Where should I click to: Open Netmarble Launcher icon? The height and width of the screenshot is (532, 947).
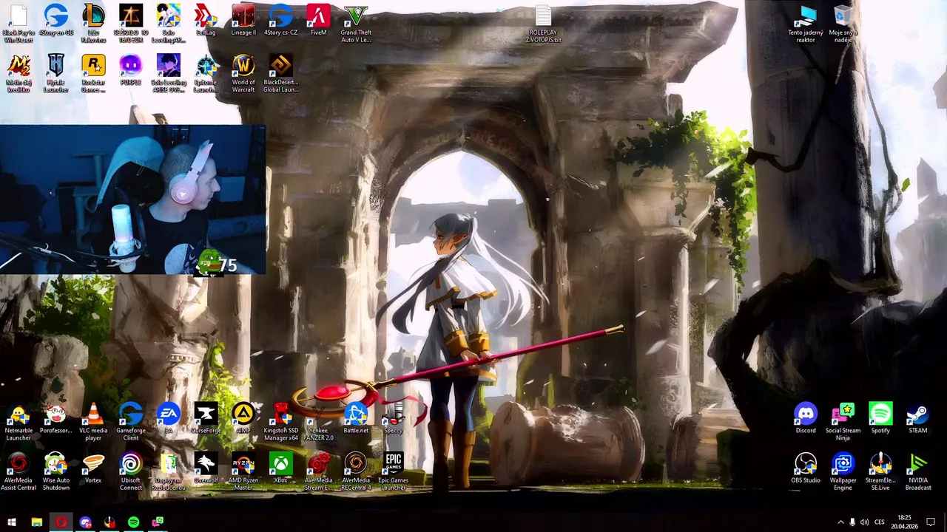click(18, 421)
